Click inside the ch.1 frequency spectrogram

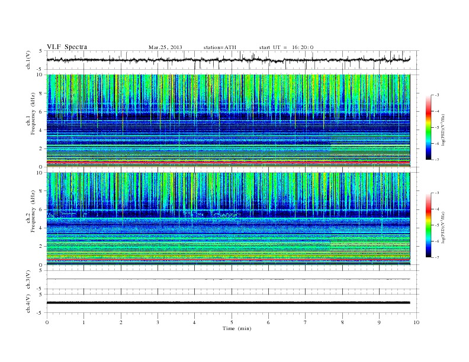(228, 121)
